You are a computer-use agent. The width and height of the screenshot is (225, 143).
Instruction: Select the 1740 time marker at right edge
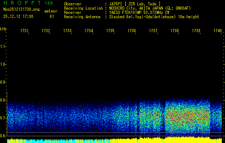point(217,31)
